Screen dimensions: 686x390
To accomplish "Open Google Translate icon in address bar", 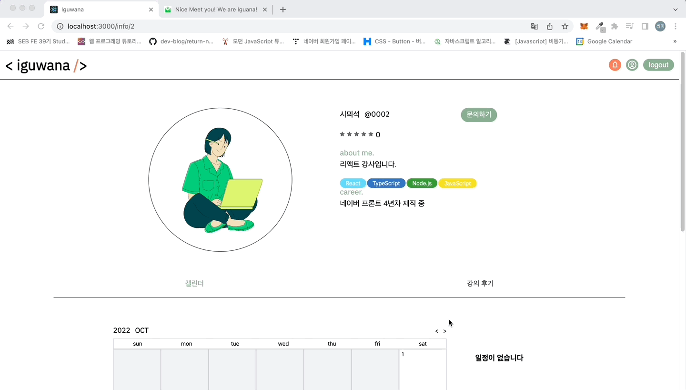I will 535,26.
